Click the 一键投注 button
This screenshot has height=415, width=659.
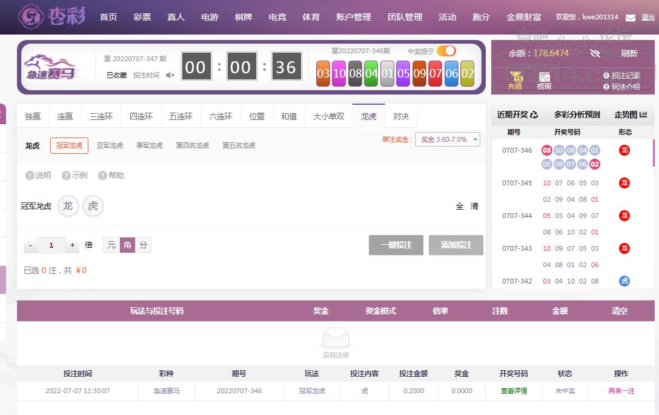(396, 245)
